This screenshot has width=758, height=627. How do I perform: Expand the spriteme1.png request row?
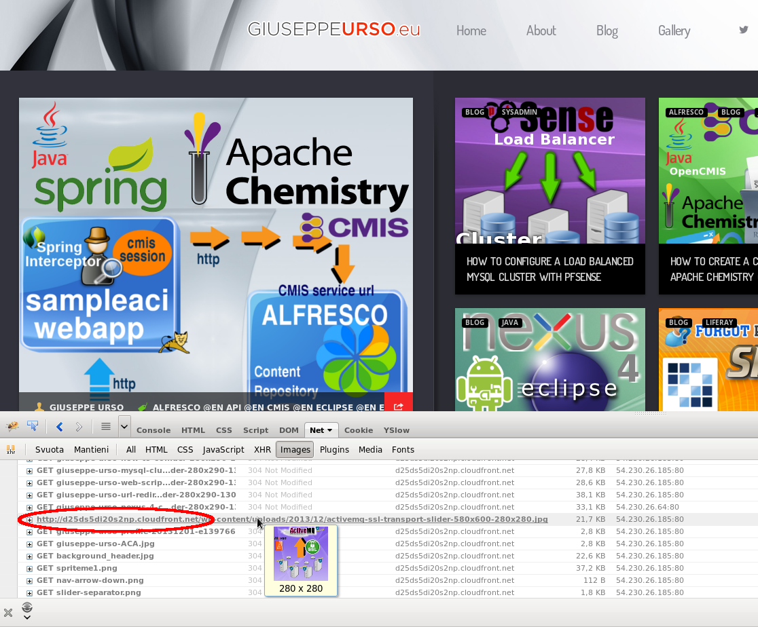pyautogui.click(x=29, y=569)
